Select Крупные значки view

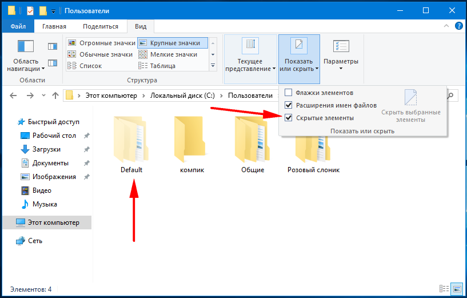click(x=173, y=43)
